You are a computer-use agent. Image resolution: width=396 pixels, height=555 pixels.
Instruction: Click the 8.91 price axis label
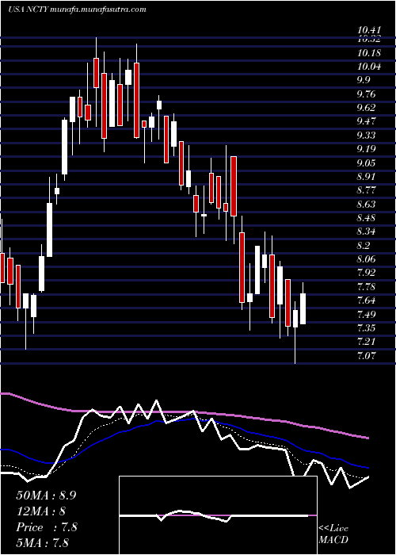366,176
